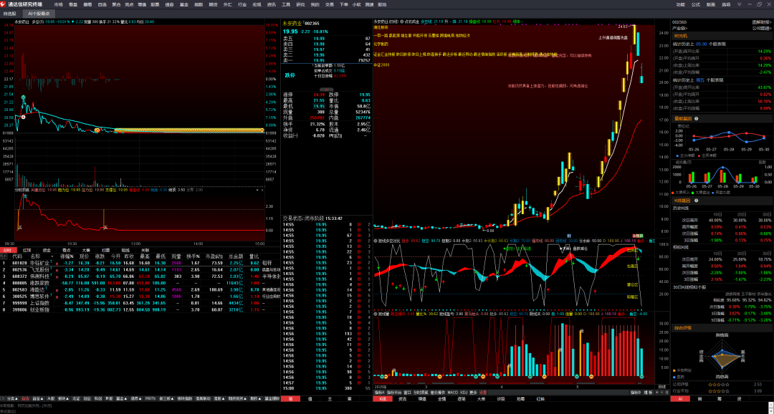Viewport: 774px width, 414px height.
Task: Select the red AI tab in right panel
Action: 681,398
